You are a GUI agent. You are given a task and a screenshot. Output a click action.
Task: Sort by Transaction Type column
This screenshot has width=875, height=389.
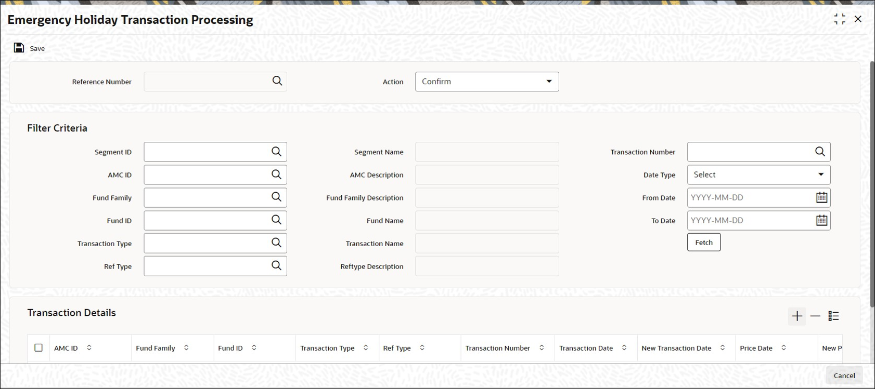pyautogui.click(x=366, y=347)
